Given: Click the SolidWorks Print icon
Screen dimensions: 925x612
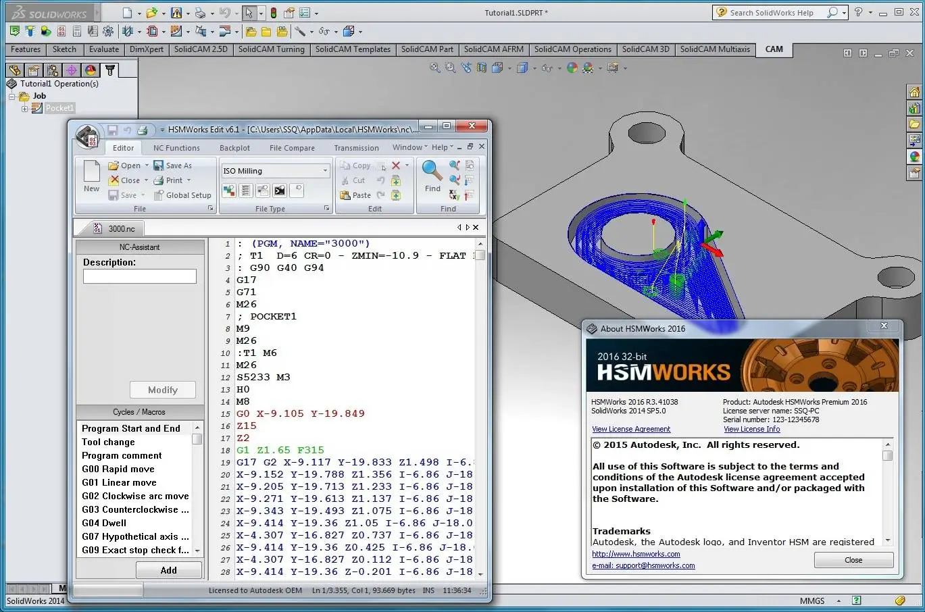Looking at the screenshot, I should click(x=200, y=12).
